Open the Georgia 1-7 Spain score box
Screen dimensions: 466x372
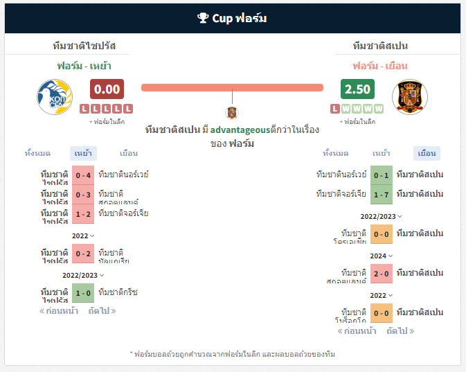pos(382,195)
